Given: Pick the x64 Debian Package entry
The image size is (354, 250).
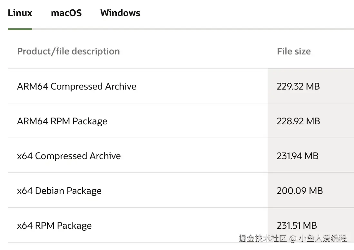Looking at the screenshot, I should [59, 191].
